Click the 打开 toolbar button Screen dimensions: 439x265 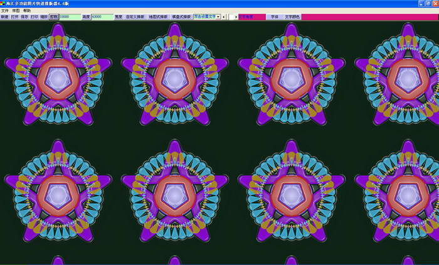(x=14, y=17)
